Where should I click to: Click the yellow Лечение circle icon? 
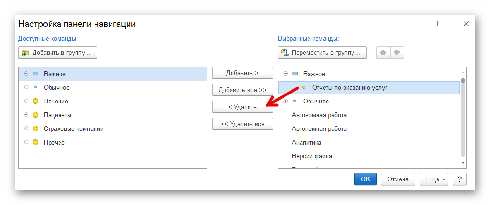35,101
